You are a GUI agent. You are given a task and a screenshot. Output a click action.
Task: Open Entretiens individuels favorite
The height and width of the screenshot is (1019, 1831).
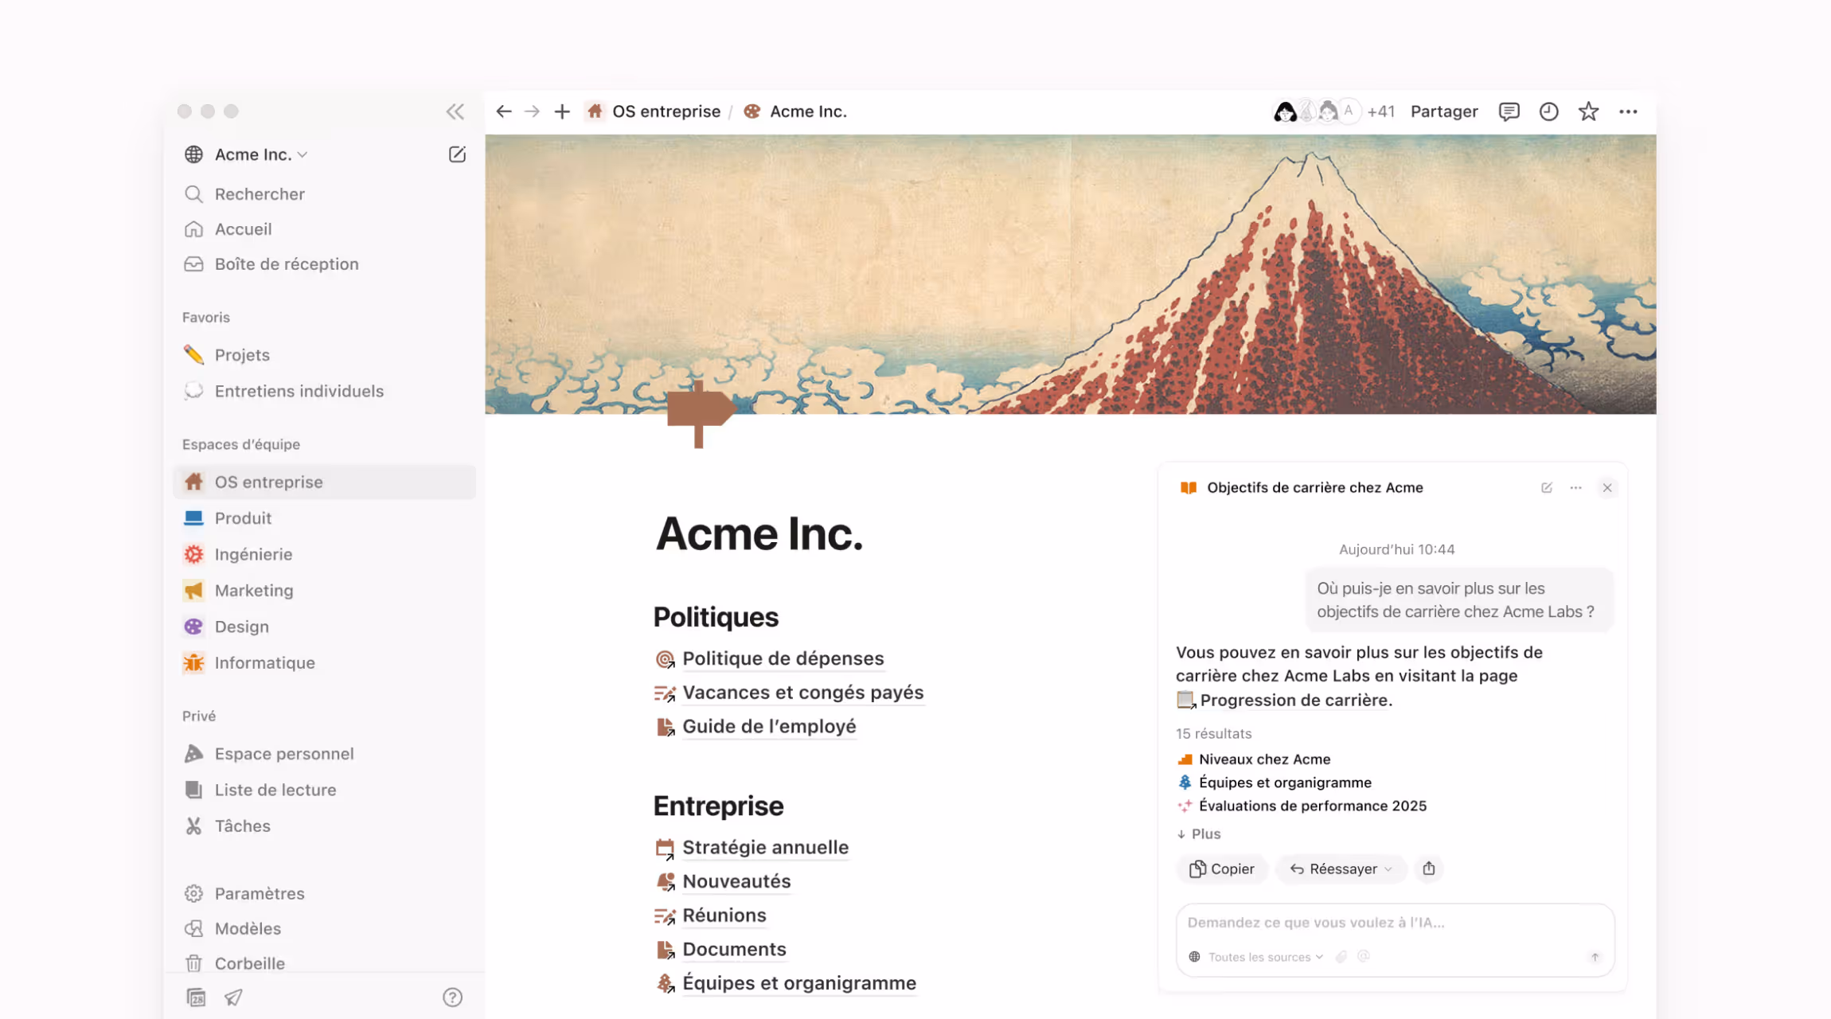click(325, 391)
